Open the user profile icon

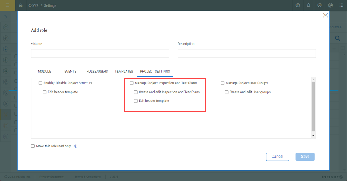[x=320, y=5]
